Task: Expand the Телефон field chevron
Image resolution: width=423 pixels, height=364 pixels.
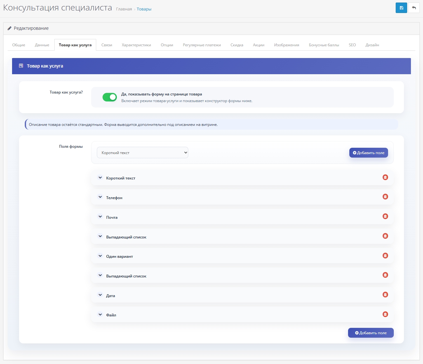Action: (x=100, y=197)
